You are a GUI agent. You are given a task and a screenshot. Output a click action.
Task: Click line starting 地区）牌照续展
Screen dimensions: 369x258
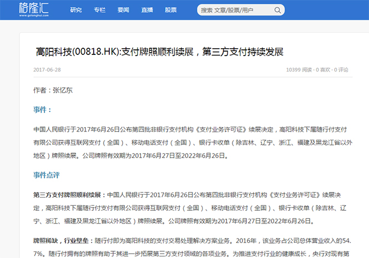[x=131, y=155]
